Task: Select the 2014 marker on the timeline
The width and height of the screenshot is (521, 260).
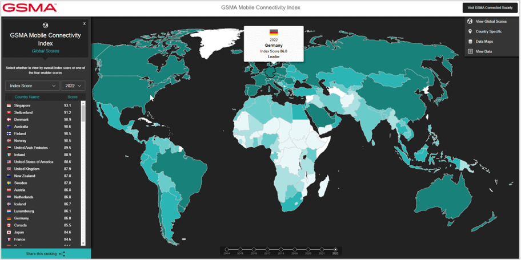Action: coord(227,249)
